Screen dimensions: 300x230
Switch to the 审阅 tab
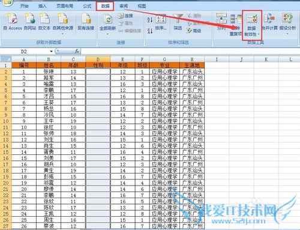(x=124, y=6)
